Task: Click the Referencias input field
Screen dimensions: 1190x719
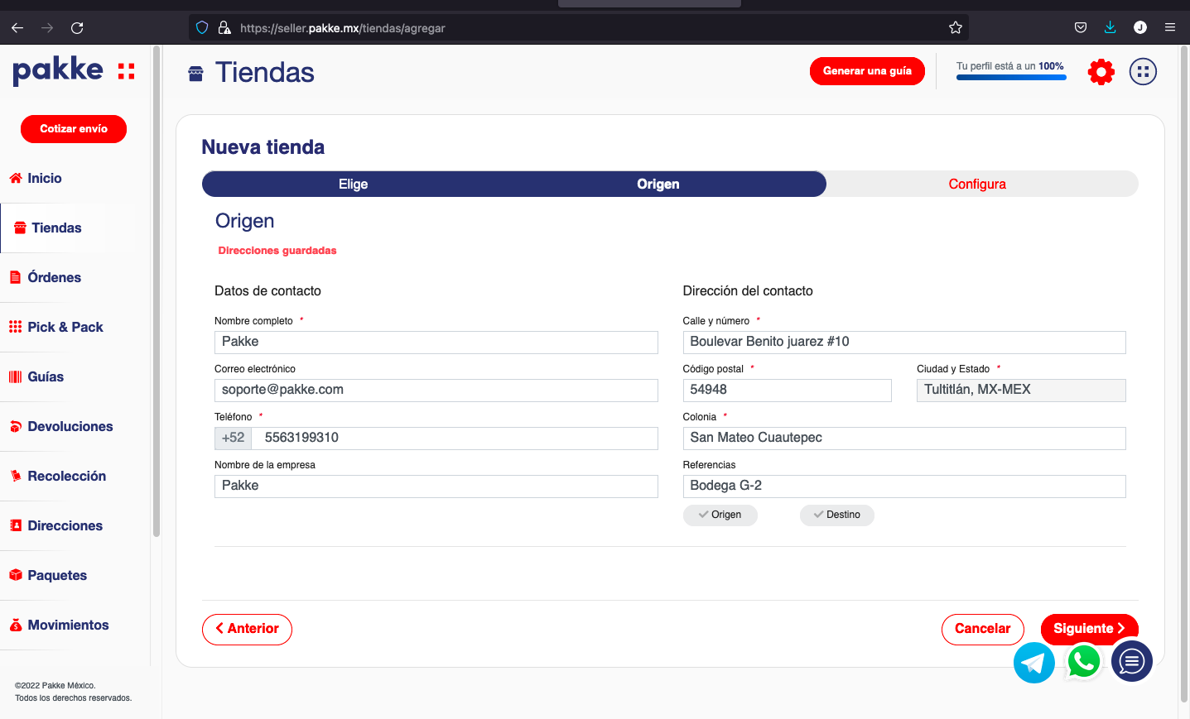Action: click(x=904, y=486)
